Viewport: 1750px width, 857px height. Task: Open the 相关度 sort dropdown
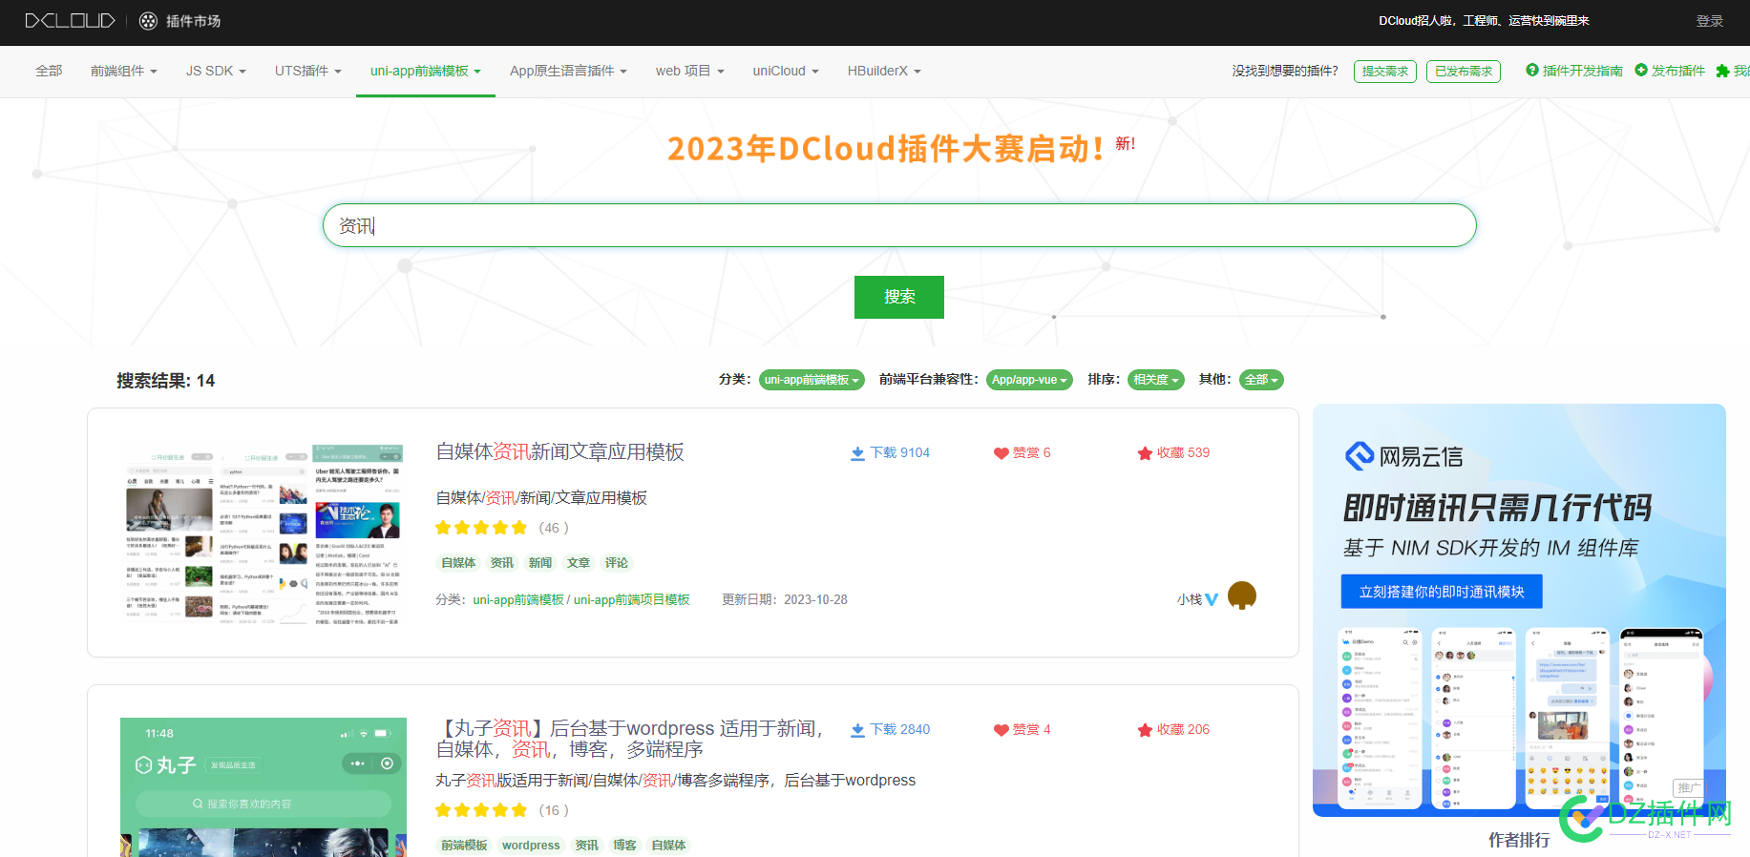pos(1155,380)
